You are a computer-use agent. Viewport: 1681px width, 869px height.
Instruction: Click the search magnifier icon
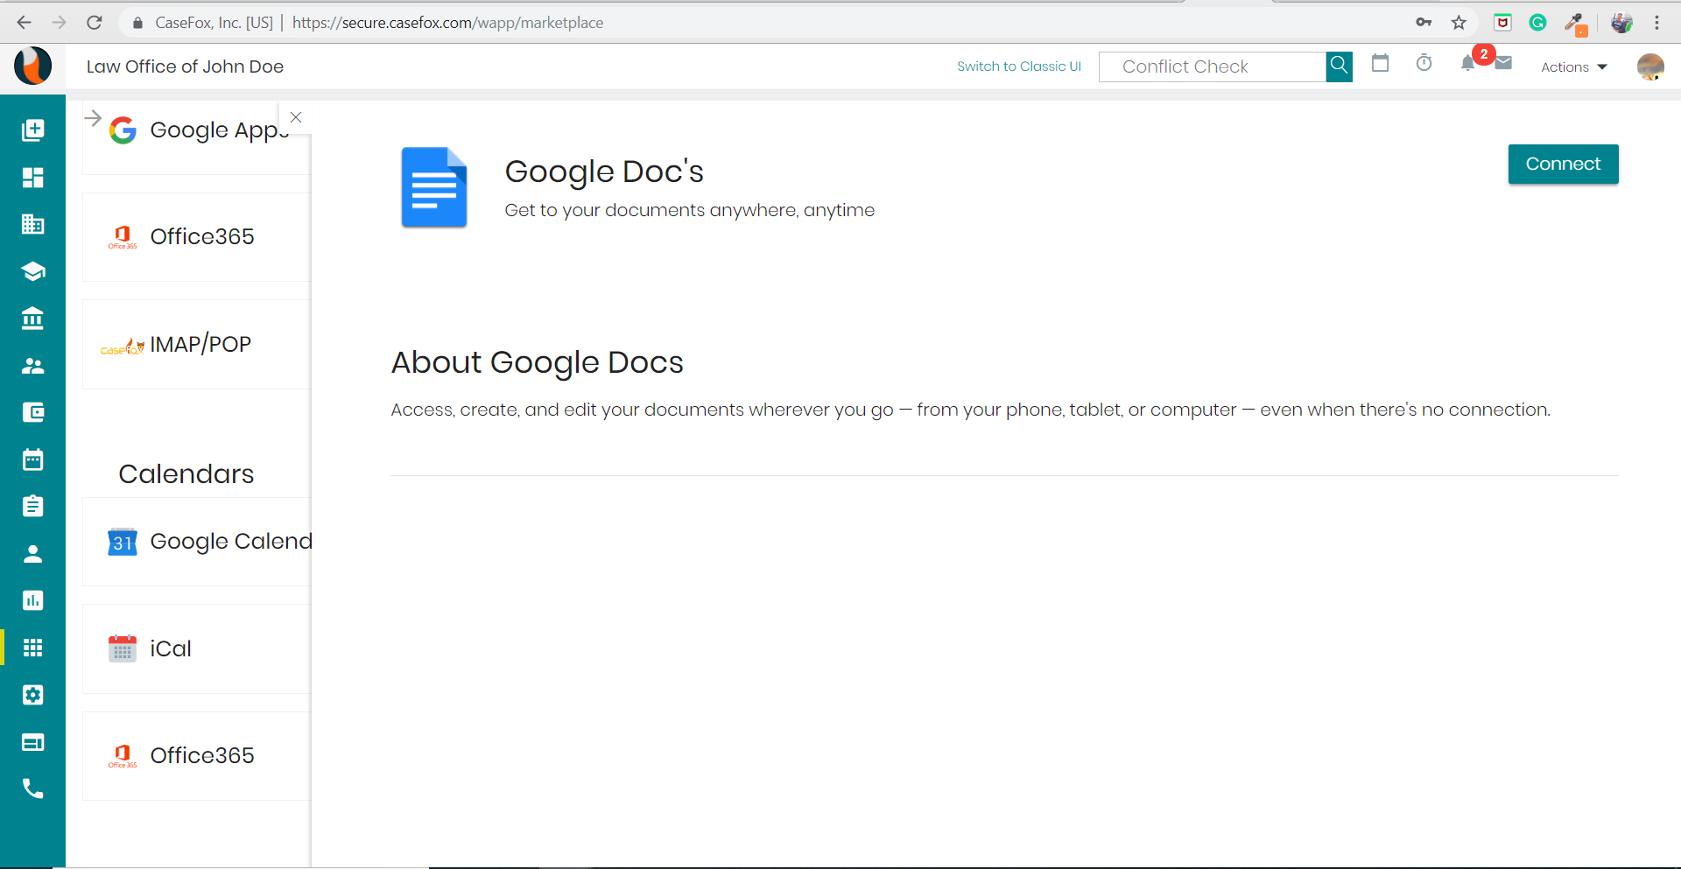[x=1339, y=67]
